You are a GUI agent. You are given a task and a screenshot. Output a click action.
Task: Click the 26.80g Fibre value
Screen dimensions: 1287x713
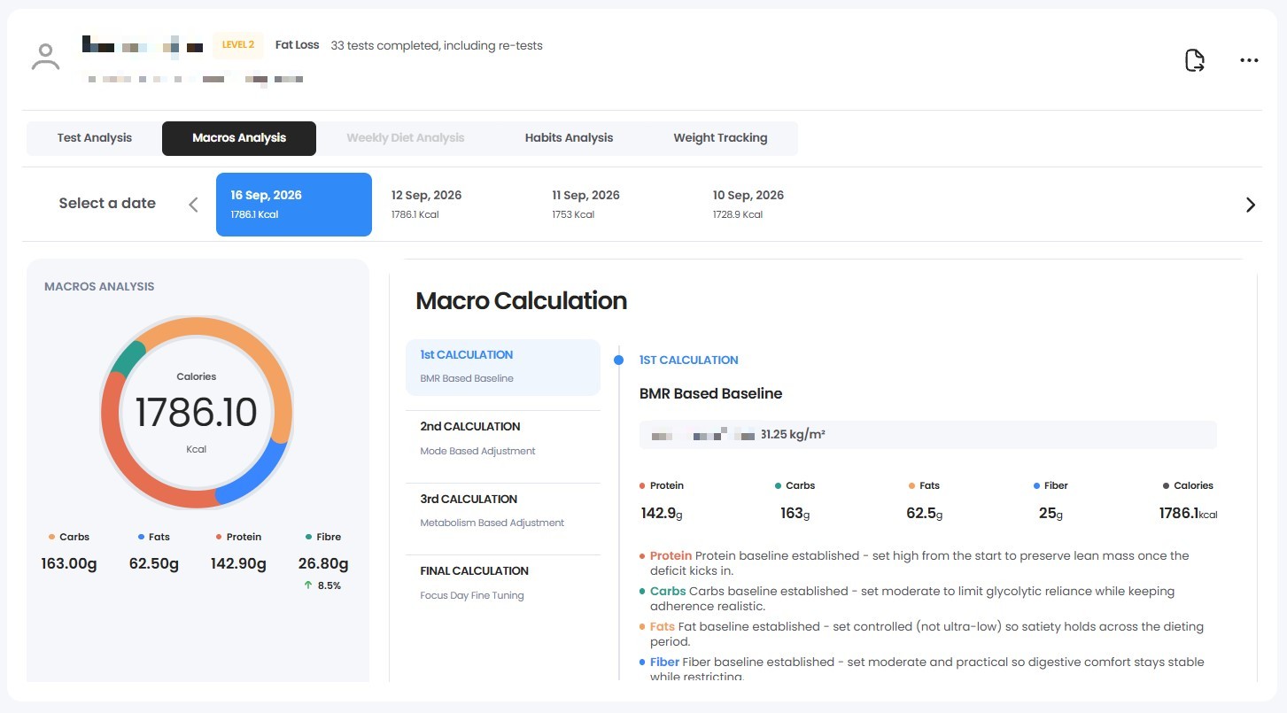323,563
